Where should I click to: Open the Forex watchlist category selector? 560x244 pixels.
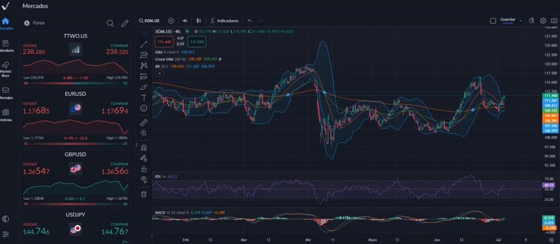34,23
